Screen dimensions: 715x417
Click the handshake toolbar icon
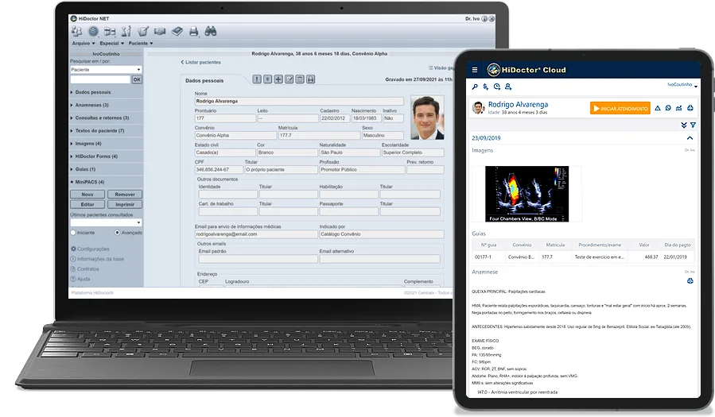(x=160, y=31)
